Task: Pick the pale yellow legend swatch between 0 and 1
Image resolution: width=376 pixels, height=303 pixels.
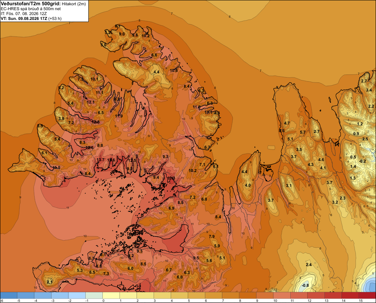Action: pos(111,295)
